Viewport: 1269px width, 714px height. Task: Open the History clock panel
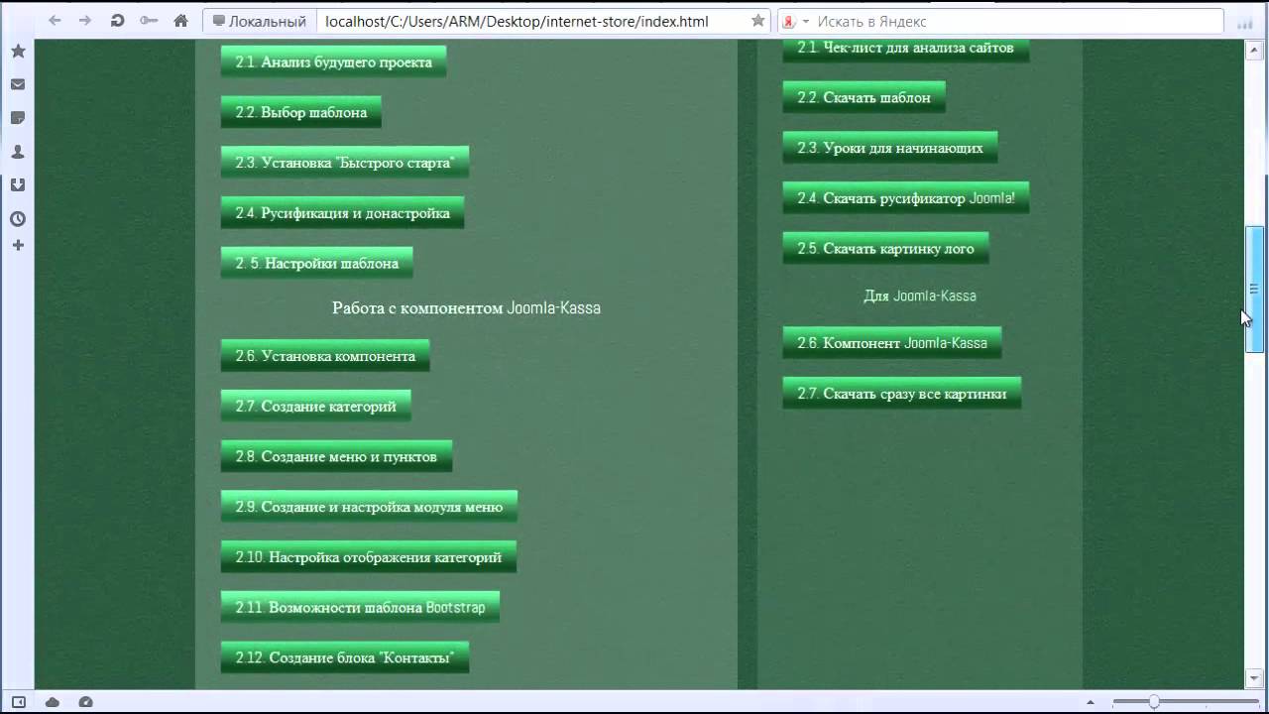pyautogui.click(x=18, y=219)
